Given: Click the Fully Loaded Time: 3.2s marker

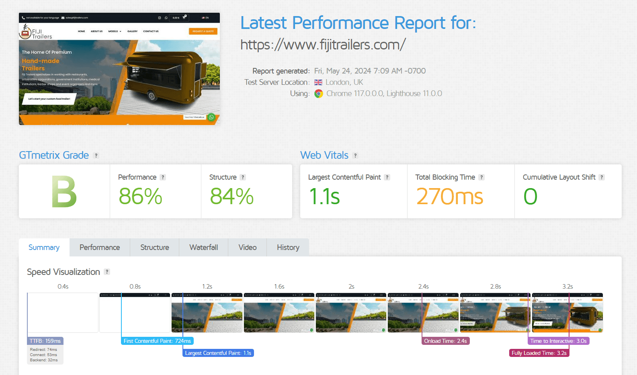Looking at the screenshot, I should pos(539,353).
